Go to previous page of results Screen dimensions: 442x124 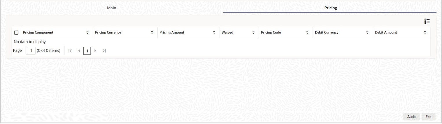tap(79, 51)
